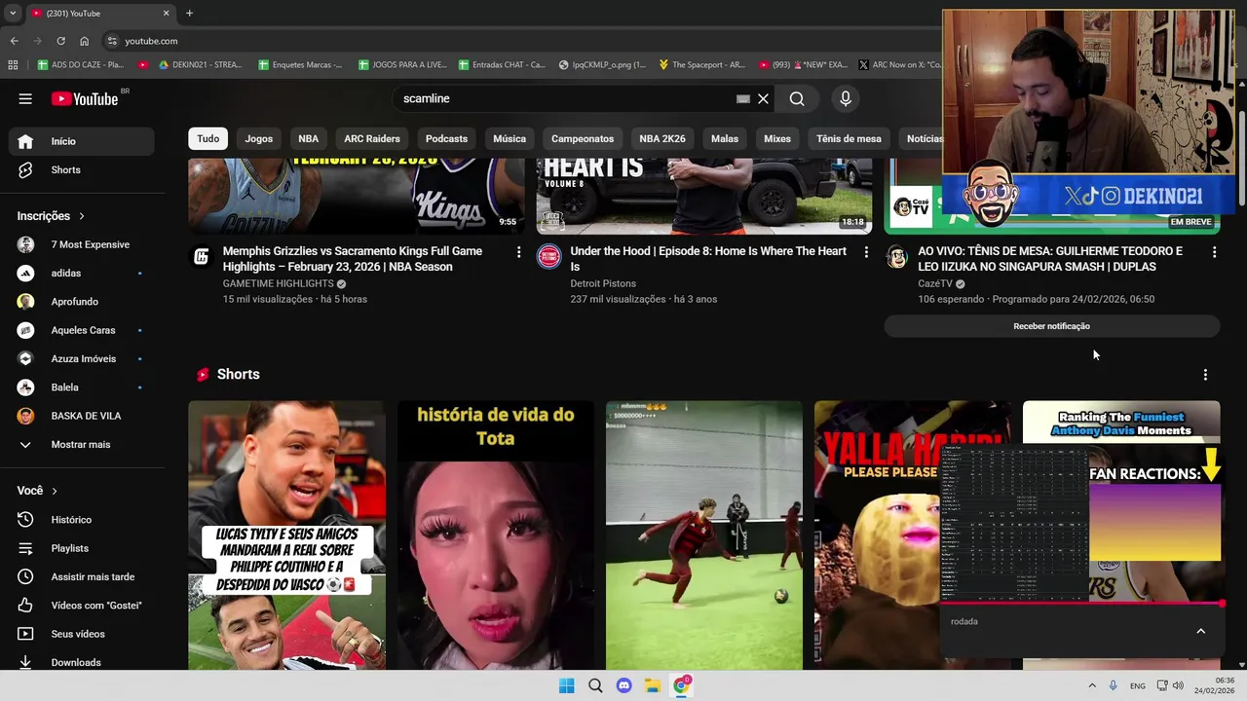Screen dimensions: 1247x701
Task: Select the ARC Raiders filter chip
Action: (372, 138)
